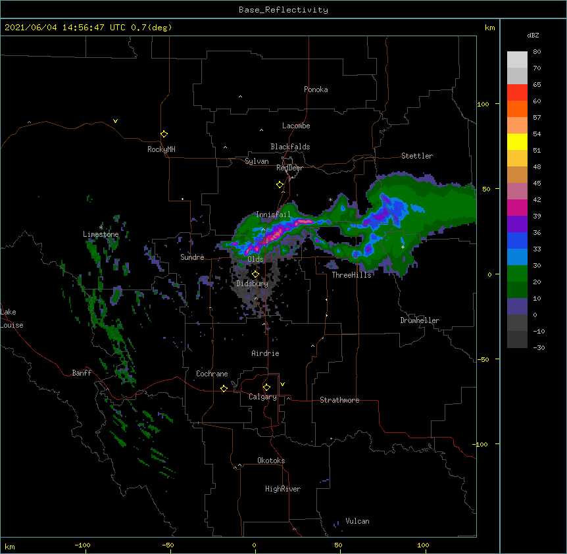Click the Blackfalds city label
This screenshot has width=567, height=554.
coord(290,147)
